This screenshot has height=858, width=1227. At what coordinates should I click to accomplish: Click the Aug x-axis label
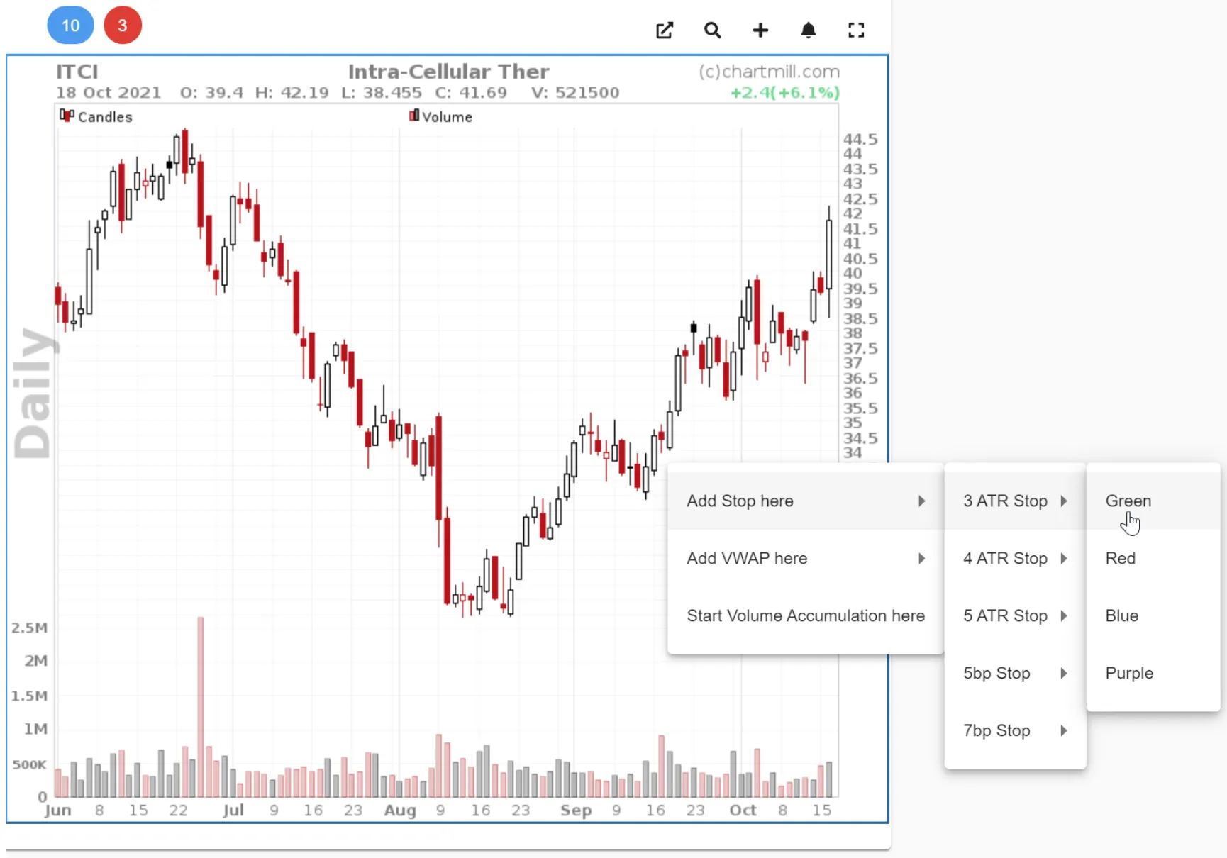(x=400, y=810)
